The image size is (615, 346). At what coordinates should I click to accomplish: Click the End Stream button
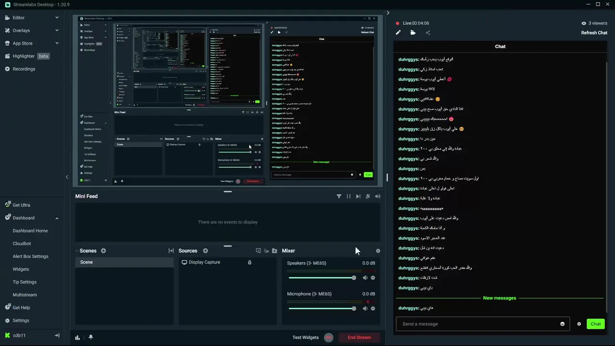[359, 337]
